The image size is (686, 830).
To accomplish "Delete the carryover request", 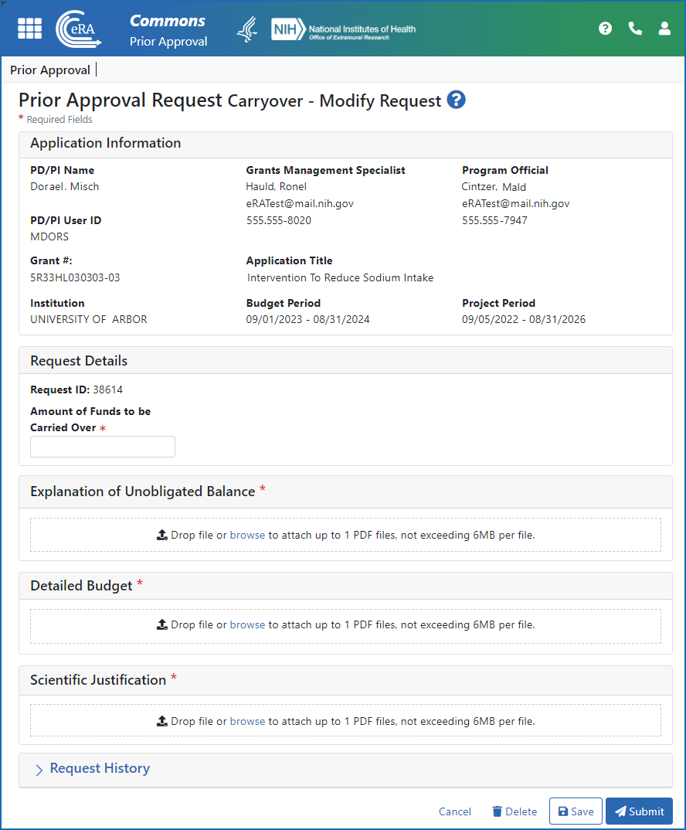I will (x=514, y=811).
